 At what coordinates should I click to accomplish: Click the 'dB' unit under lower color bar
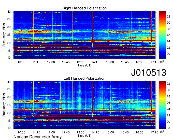162,132
